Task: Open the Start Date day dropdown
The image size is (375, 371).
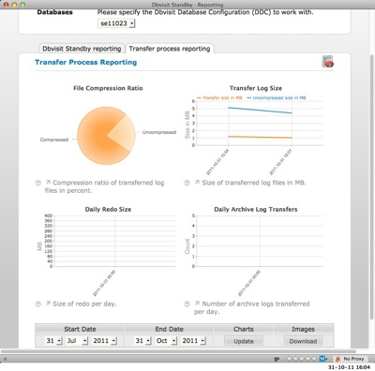Action: pyautogui.click(x=53, y=341)
